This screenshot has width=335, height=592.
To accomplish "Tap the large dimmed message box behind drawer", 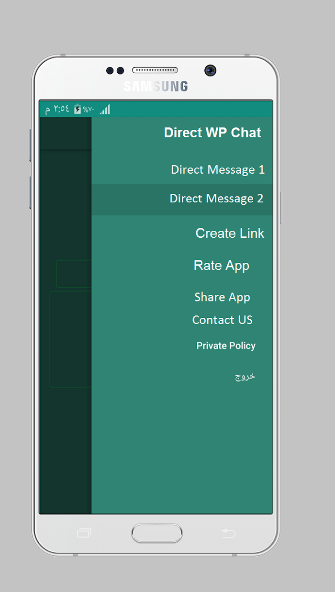I will pos(70,339).
